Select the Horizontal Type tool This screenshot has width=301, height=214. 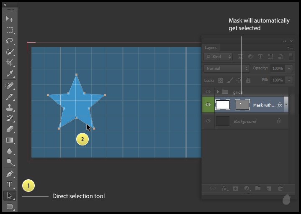coord(10,184)
